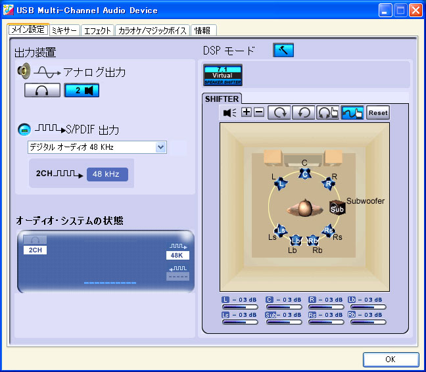Click the minus volume decrease icon
Viewport: 426px width, 372px height.
pos(259,112)
